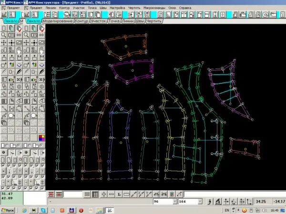Image resolution: width=286 pixels, height=214 pixels.
Task: Select the leftmost hand pan tool
Action: pyautogui.click(x=19, y=50)
